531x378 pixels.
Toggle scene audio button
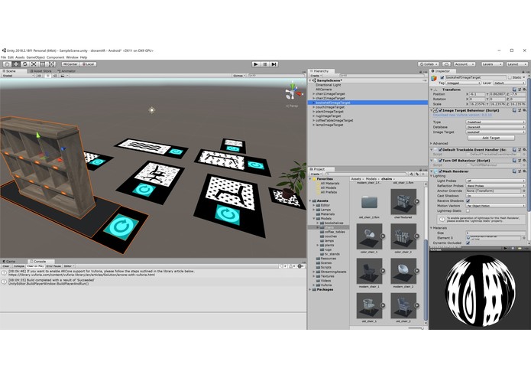(x=55, y=76)
